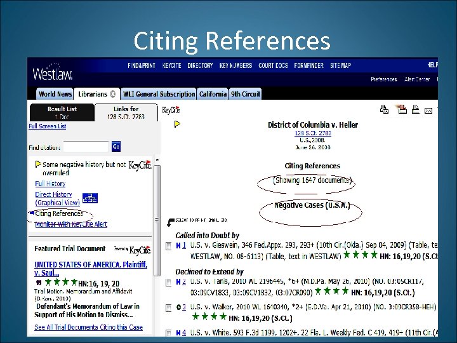Click the C flag for U.S. v. Walker
The height and width of the screenshot is (343, 457).
(178, 307)
